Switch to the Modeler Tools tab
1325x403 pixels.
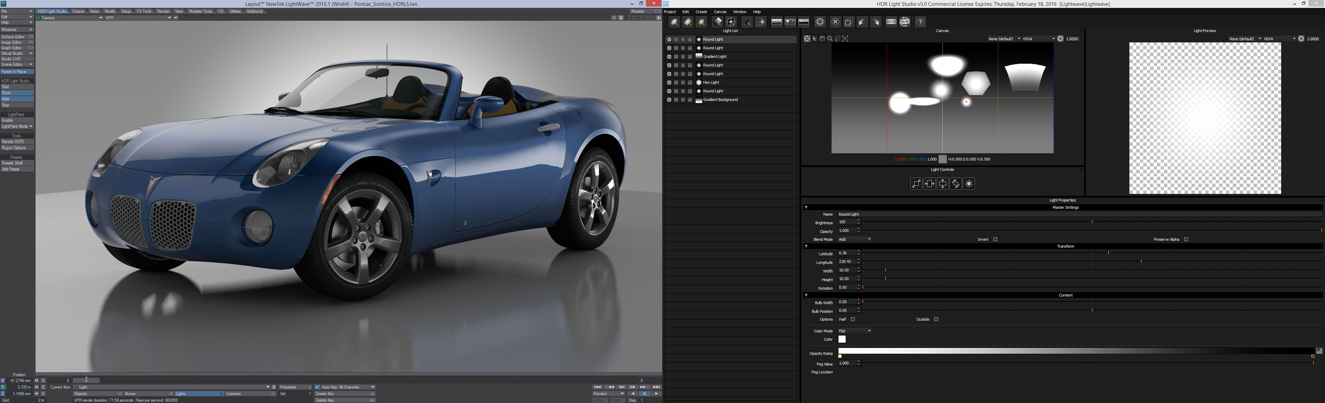tap(200, 11)
